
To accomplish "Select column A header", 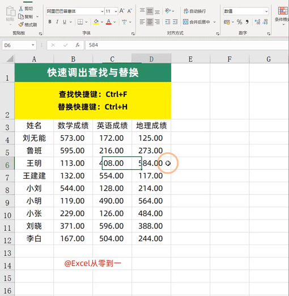I will click(x=34, y=59).
